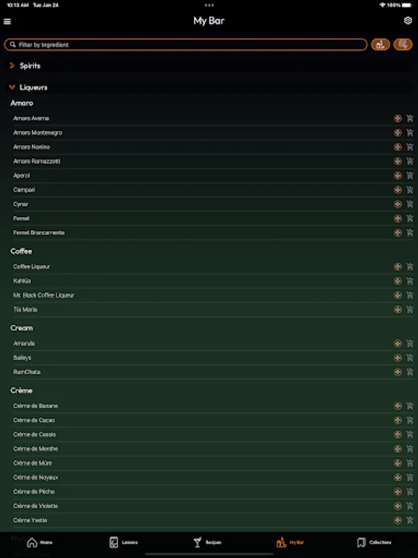The height and width of the screenshot is (558, 418).
Task: Mark Crème Yvette as owned
Action: point(398,520)
